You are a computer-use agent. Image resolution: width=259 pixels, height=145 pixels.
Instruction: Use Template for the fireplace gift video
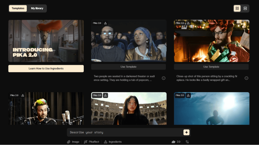(211, 67)
